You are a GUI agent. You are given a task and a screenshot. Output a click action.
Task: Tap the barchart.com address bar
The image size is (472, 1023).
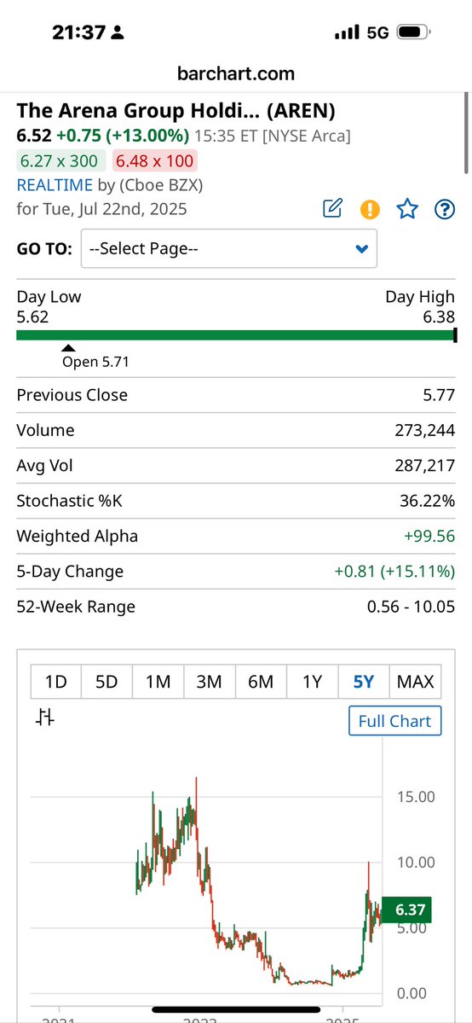[236, 73]
